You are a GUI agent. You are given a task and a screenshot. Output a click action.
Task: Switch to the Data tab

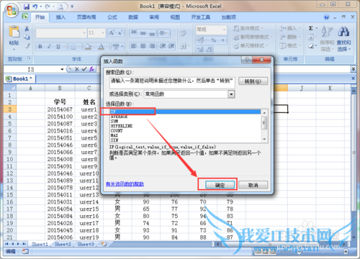(133, 17)
